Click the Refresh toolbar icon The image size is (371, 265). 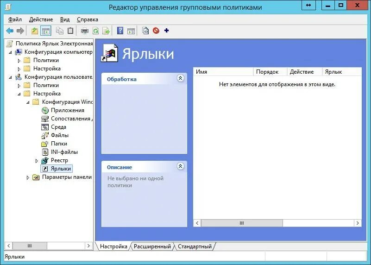pyautogui.click(x=95, y=31)
